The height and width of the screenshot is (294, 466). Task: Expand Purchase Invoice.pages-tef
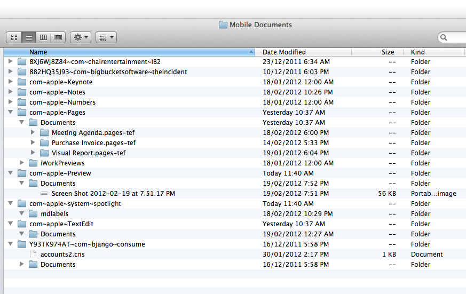tap(33, 142)
